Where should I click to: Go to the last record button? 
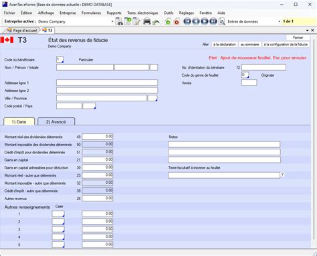coord(213,21)
